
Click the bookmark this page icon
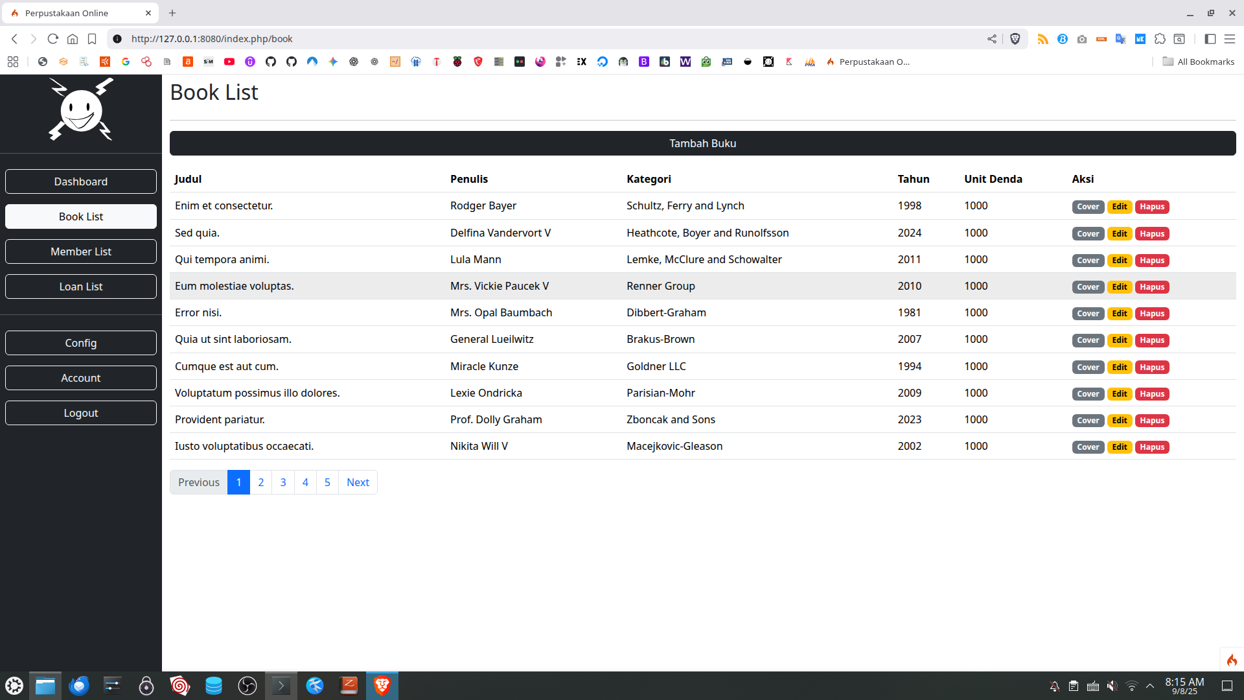(92, 39)
